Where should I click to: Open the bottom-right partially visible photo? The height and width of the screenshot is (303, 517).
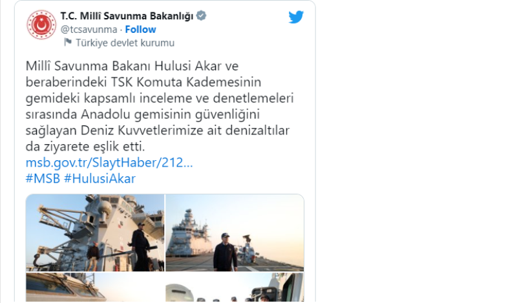pyautogui.click(x=235, y=287)
